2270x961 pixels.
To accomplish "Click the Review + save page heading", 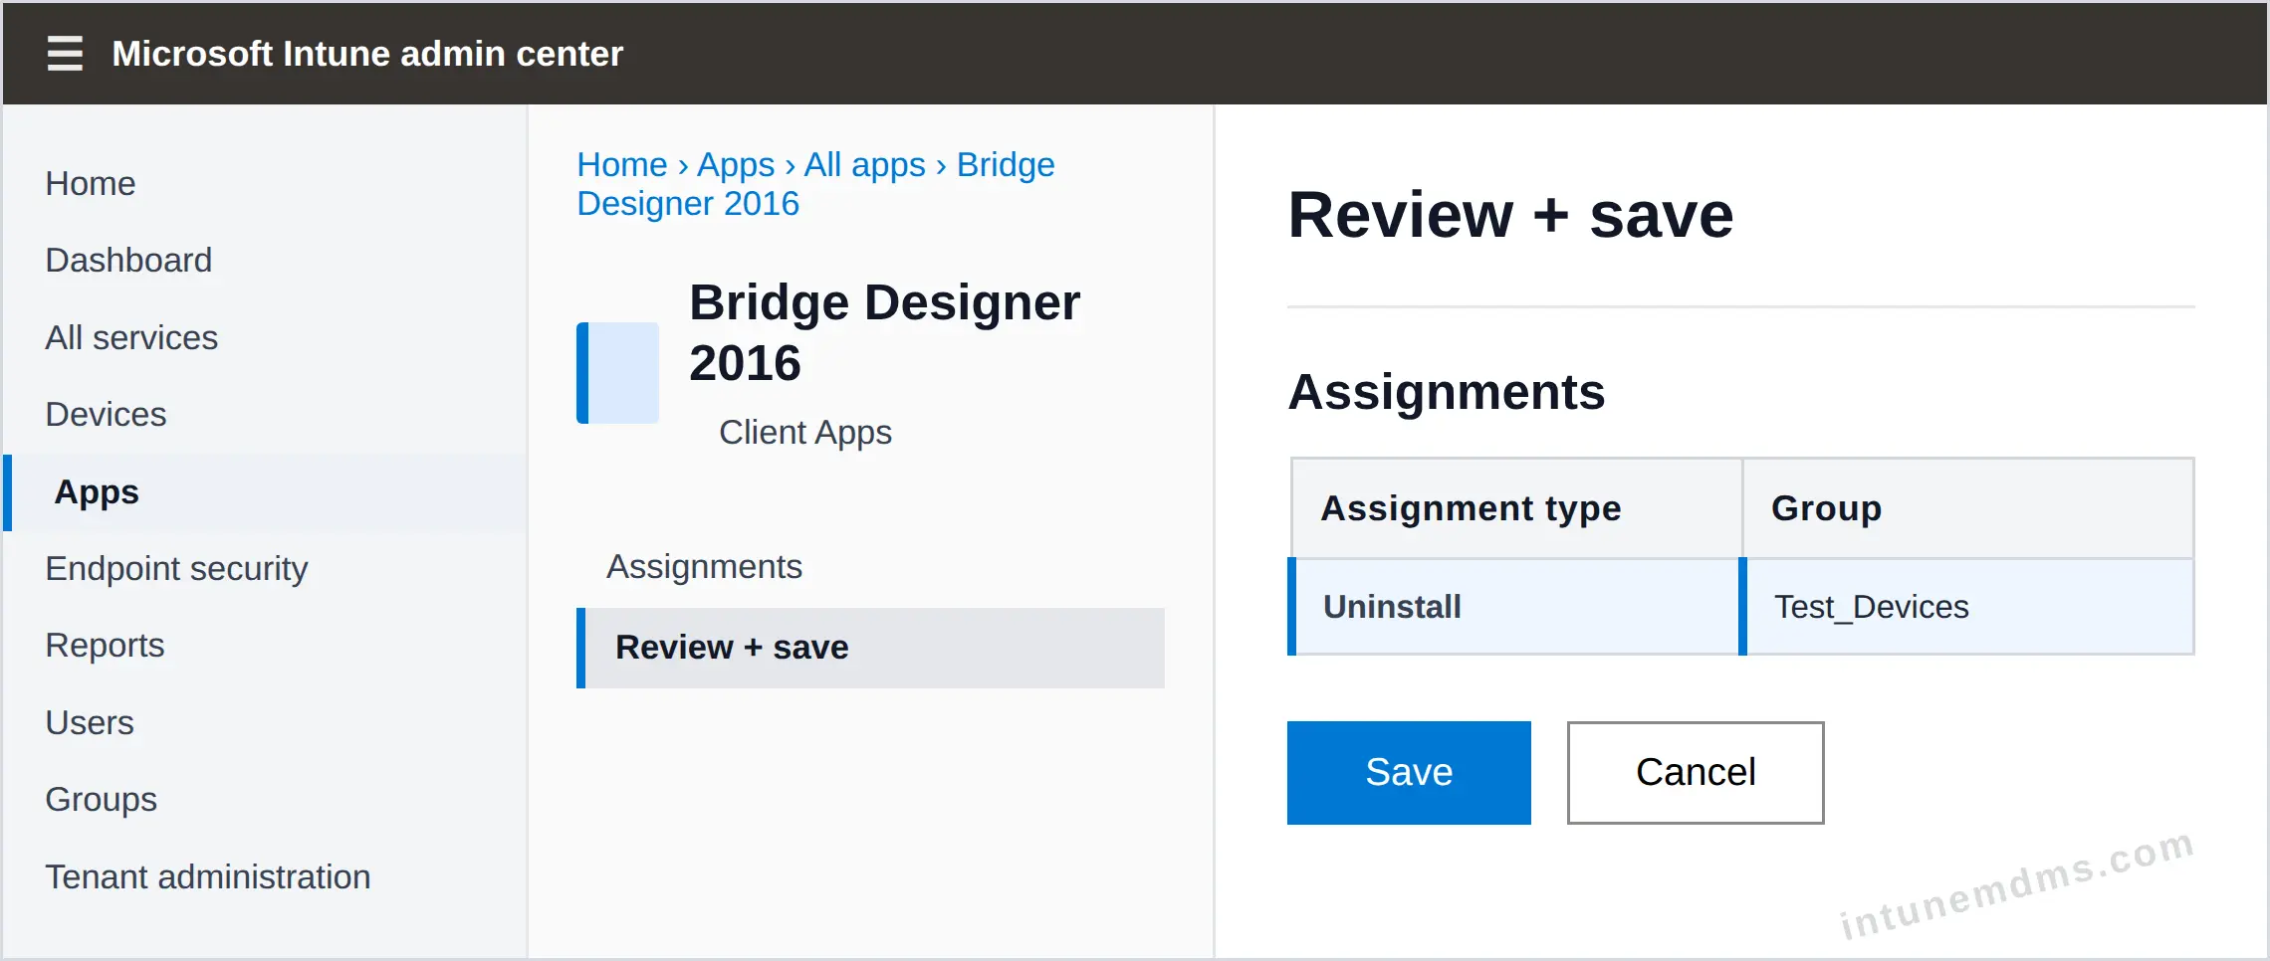I will [1510, 215].
